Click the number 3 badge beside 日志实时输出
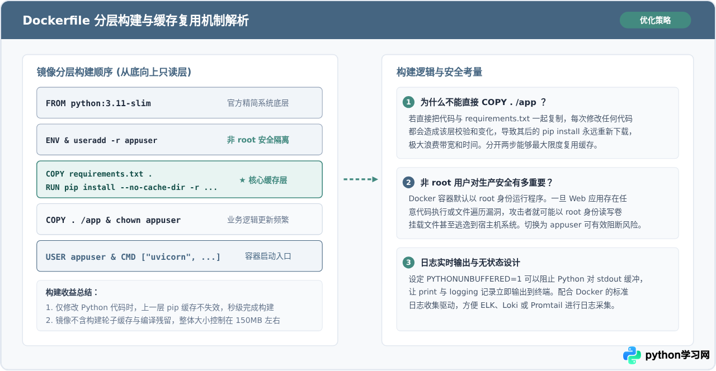This screenshot has height=371, width=716. pyautogui.click(x=409, y=263)
